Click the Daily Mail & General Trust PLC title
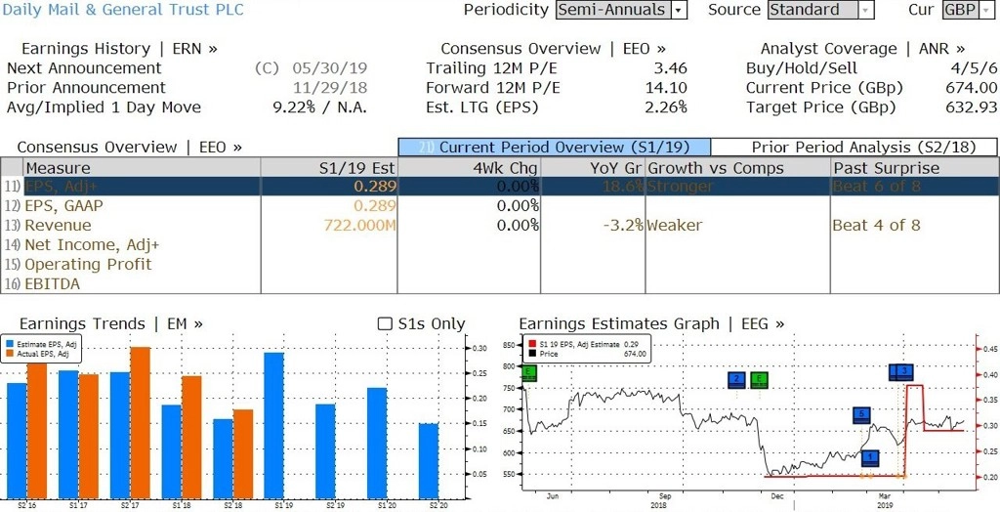The width and height of the screenshot is (1000, 512). 123,10
